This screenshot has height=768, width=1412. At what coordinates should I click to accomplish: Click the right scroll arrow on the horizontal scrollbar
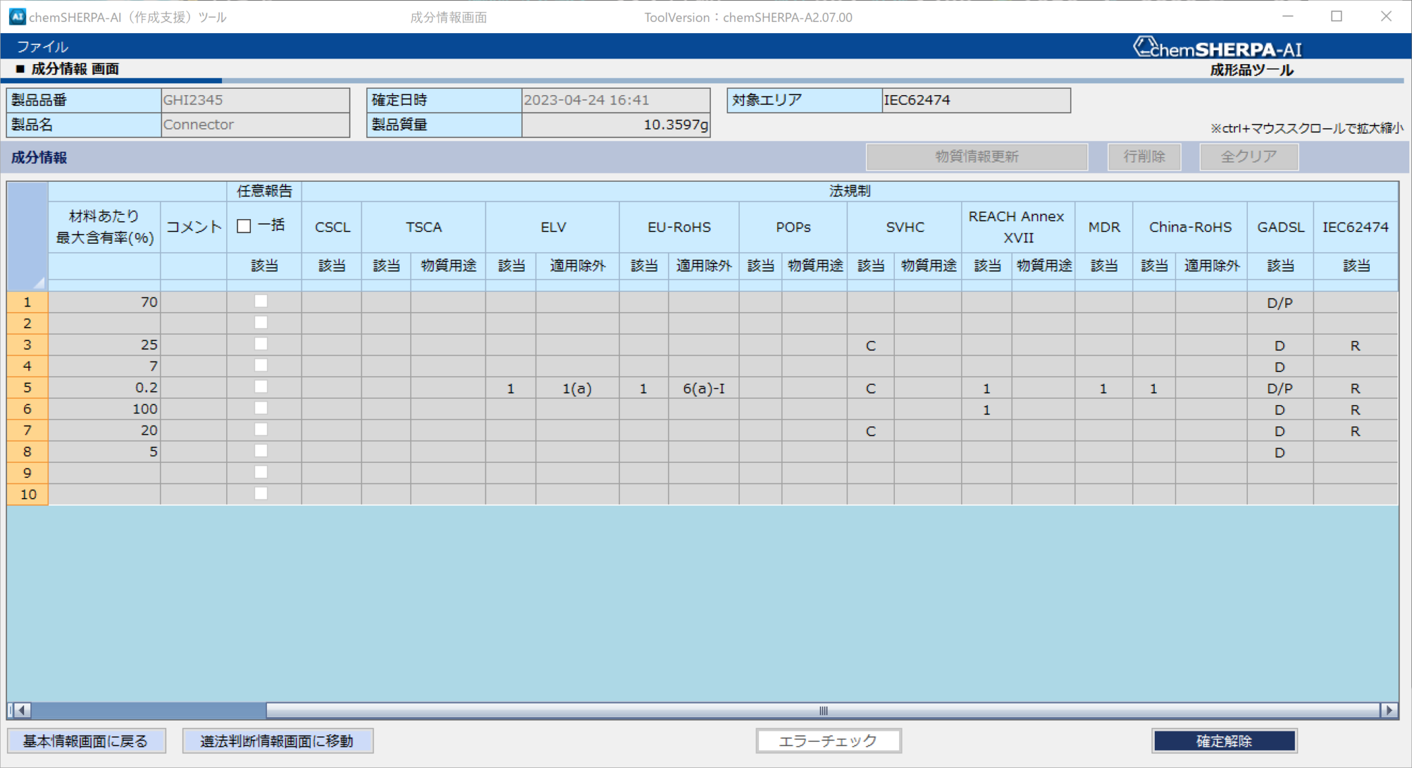1389,710
